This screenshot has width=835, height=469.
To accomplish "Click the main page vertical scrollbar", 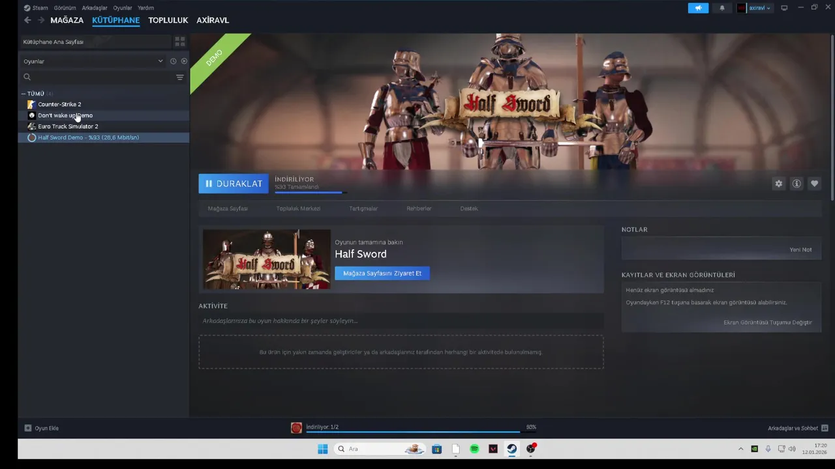I will pos(832,117).
